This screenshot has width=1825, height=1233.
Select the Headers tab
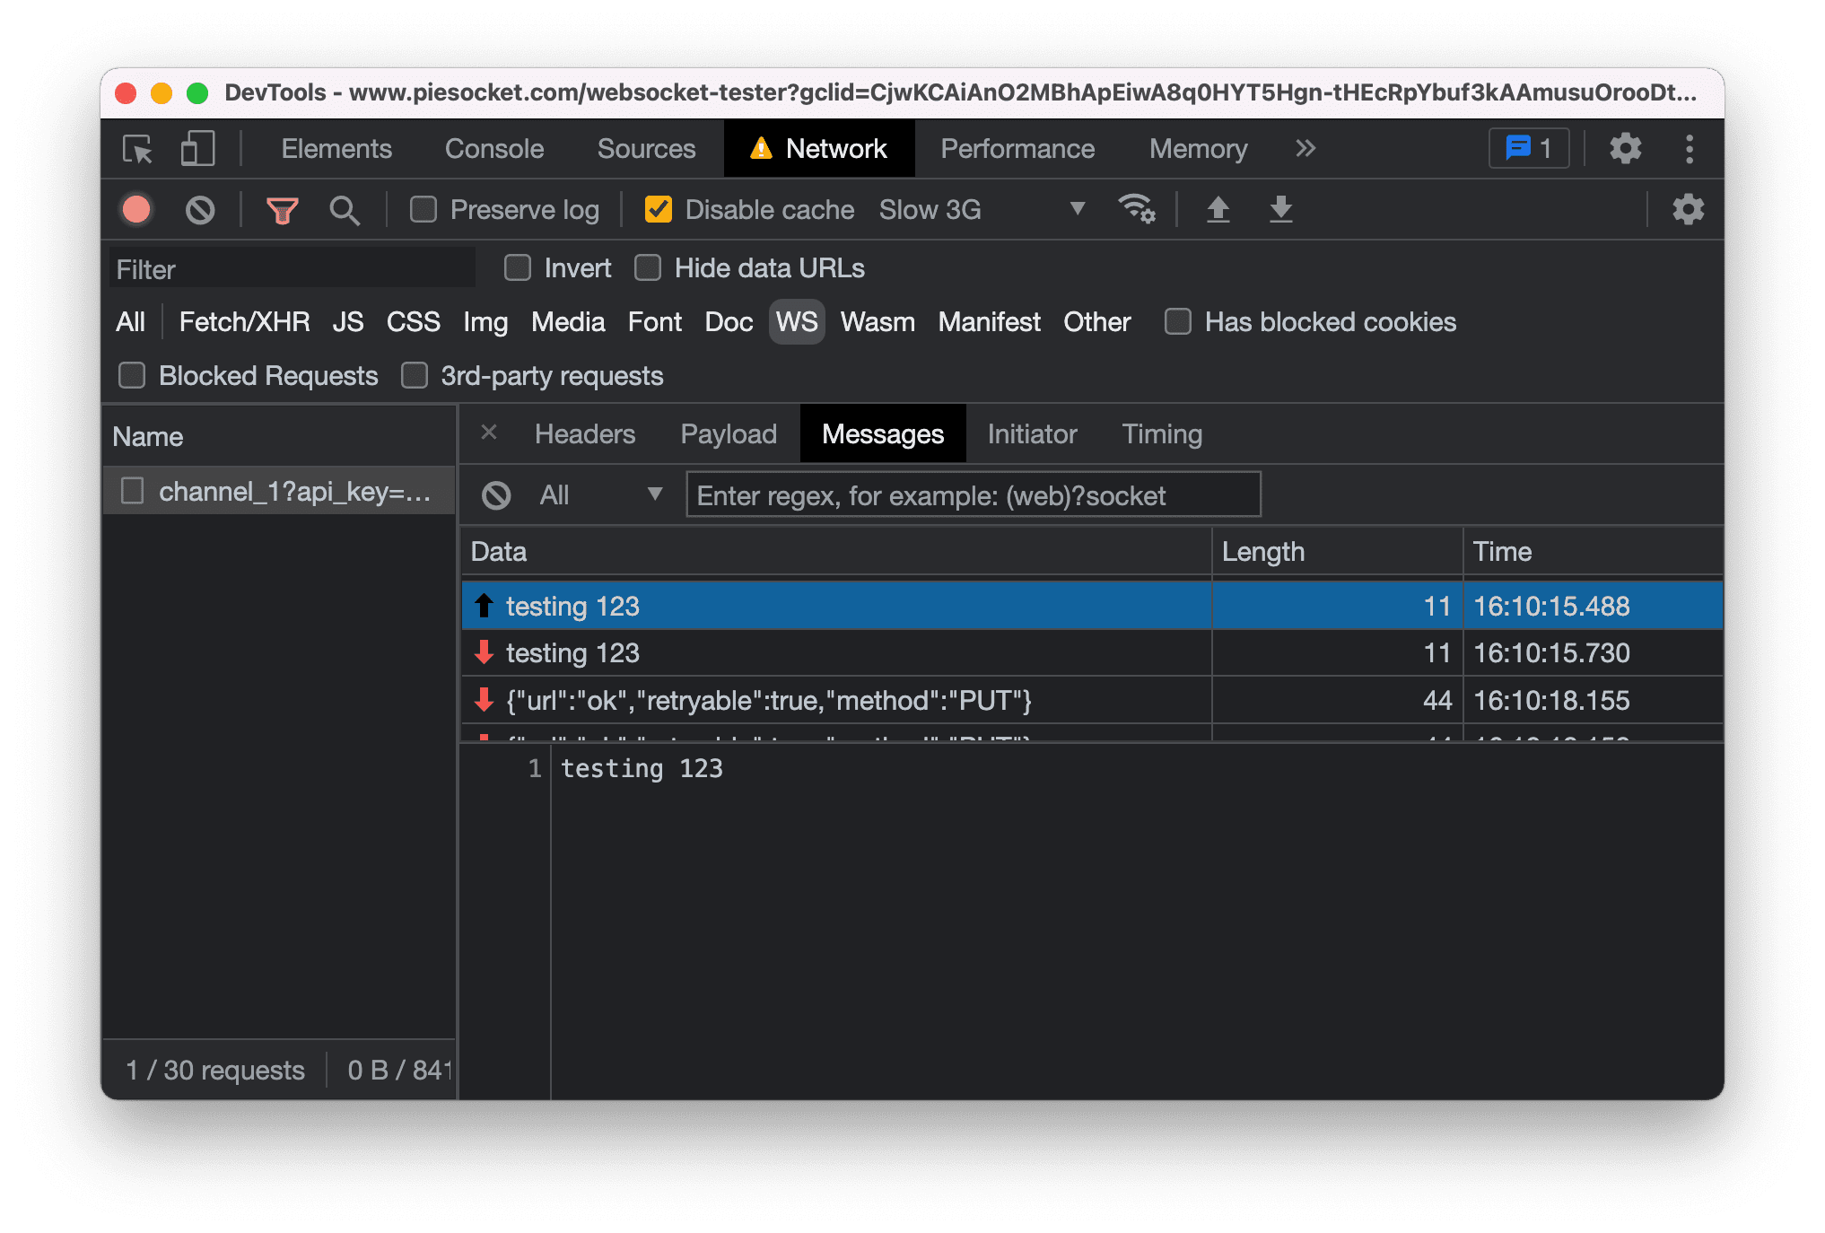(x=584, y=433)
